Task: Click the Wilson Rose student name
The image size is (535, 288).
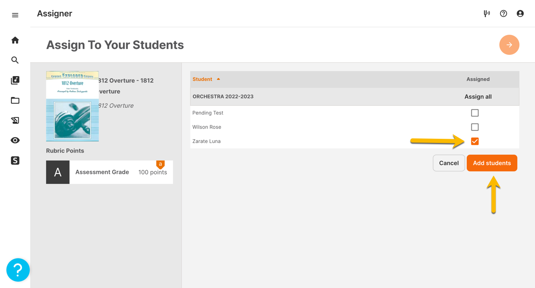Action: point(207,127)
